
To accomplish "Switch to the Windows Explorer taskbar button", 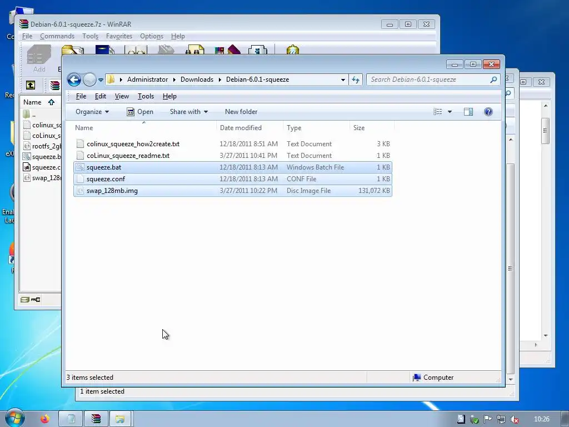I will (120, 419).
